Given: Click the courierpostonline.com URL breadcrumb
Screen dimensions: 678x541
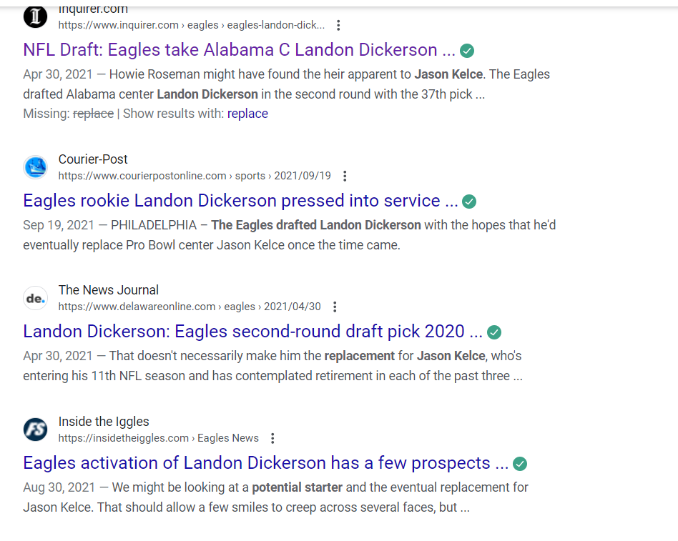Looking at the screenshot, I should pos(195,176).
